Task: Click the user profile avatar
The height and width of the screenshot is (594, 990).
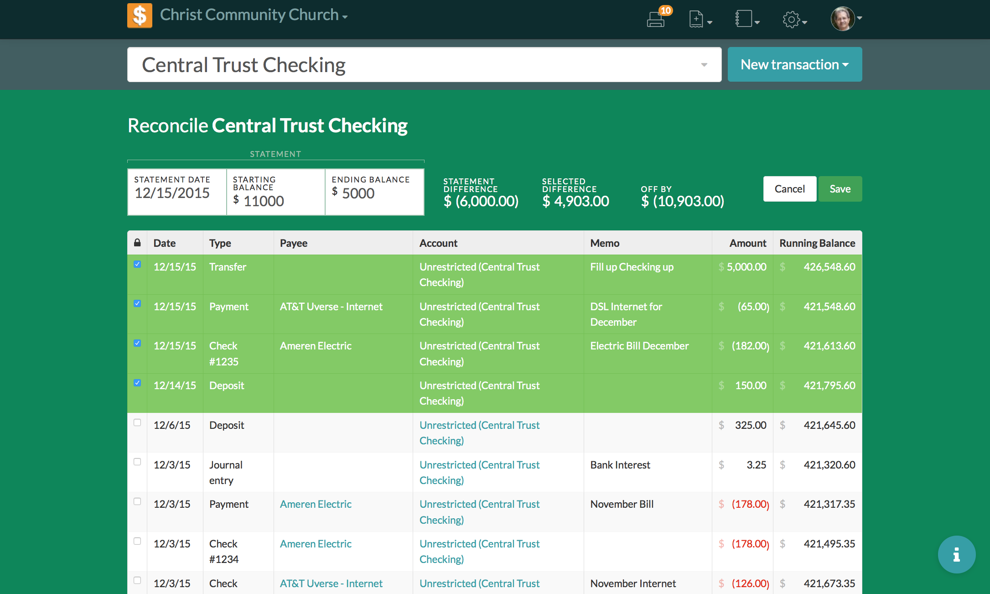Action: tap(843, 19)
